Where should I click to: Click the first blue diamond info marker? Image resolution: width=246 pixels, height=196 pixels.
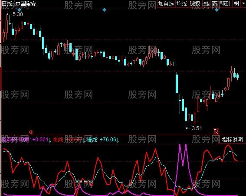[x=19, y=10]
